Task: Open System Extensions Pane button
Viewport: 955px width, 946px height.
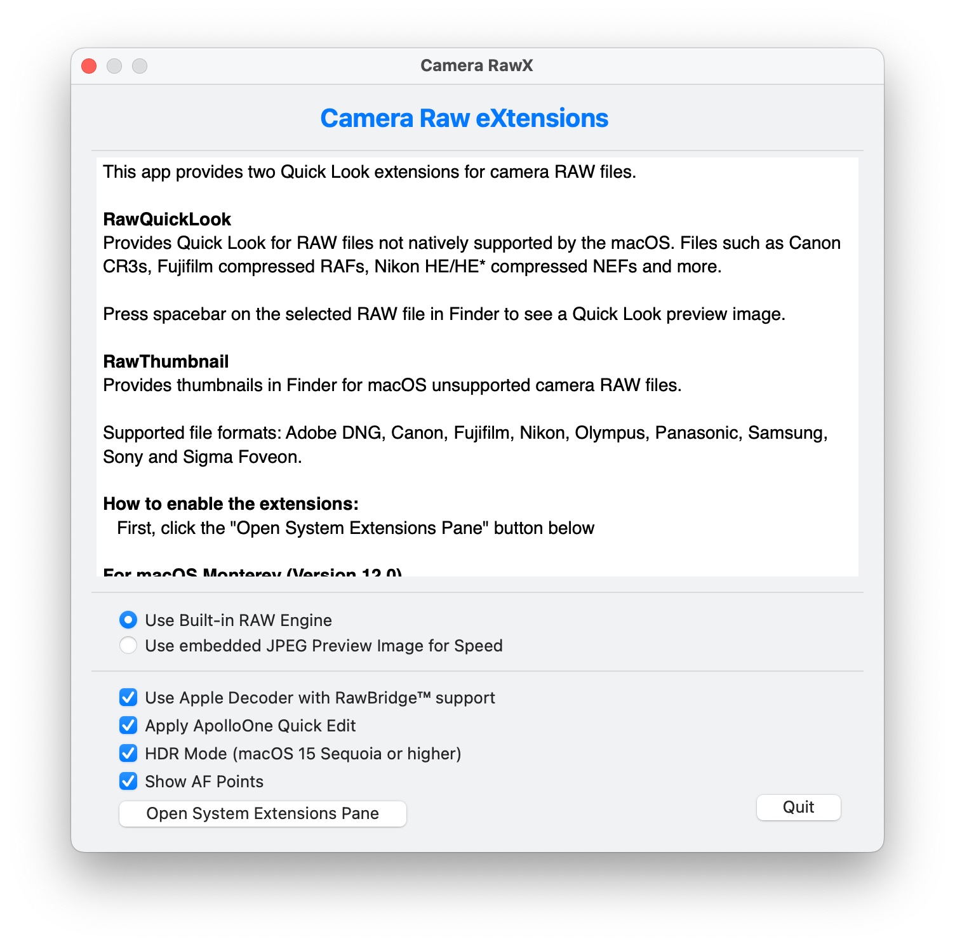Action: pyautogui.click(x=263, y=814)
